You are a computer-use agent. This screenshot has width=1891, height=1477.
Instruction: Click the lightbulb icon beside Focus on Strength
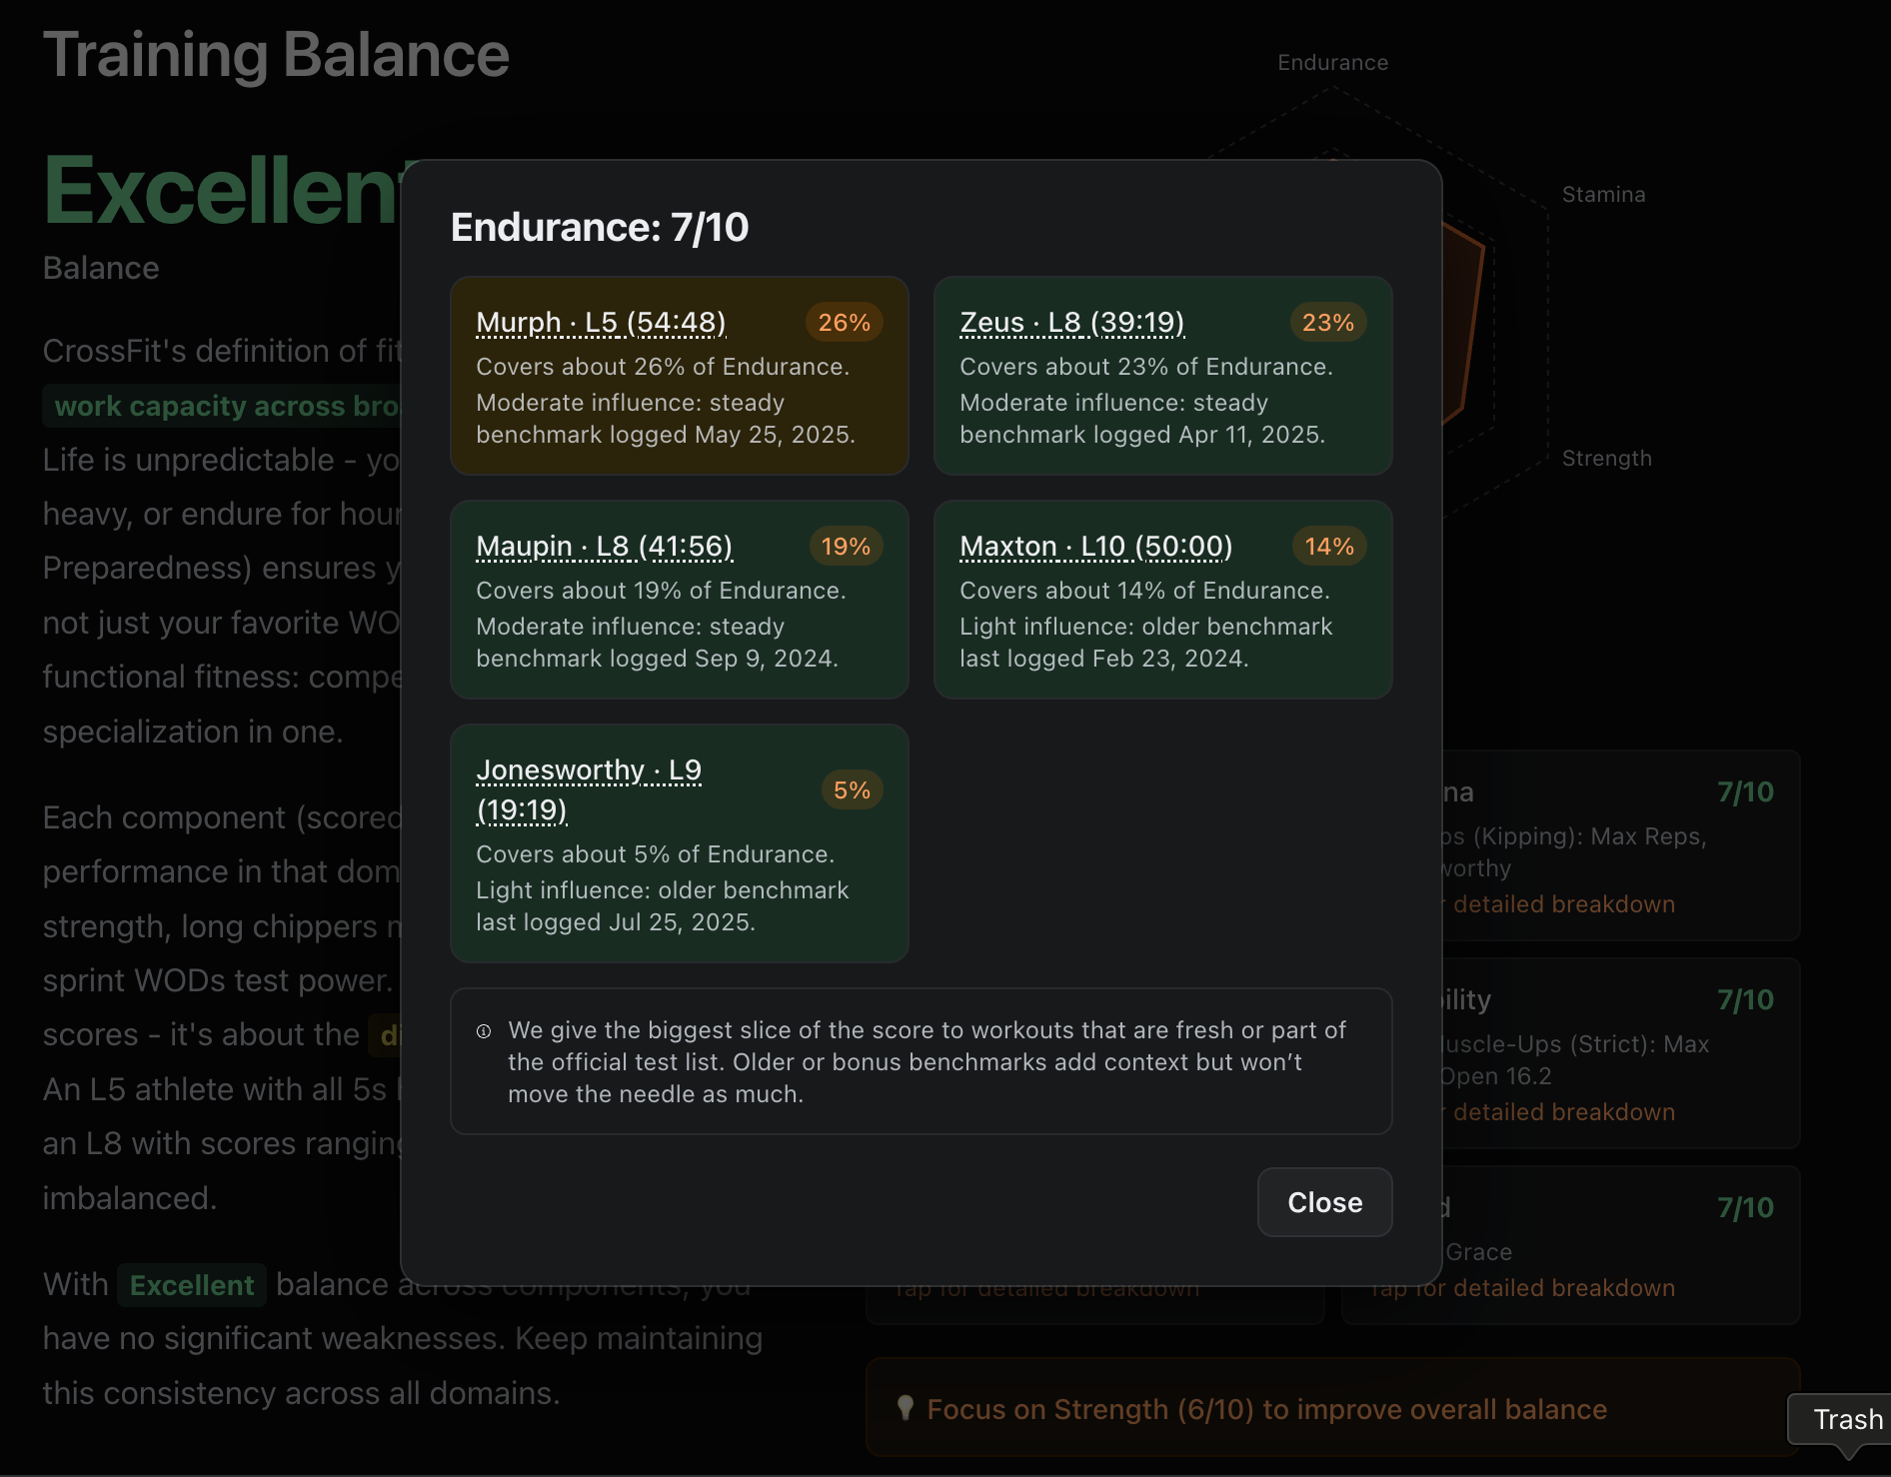pyautogui.click(x=906, y=1409)
